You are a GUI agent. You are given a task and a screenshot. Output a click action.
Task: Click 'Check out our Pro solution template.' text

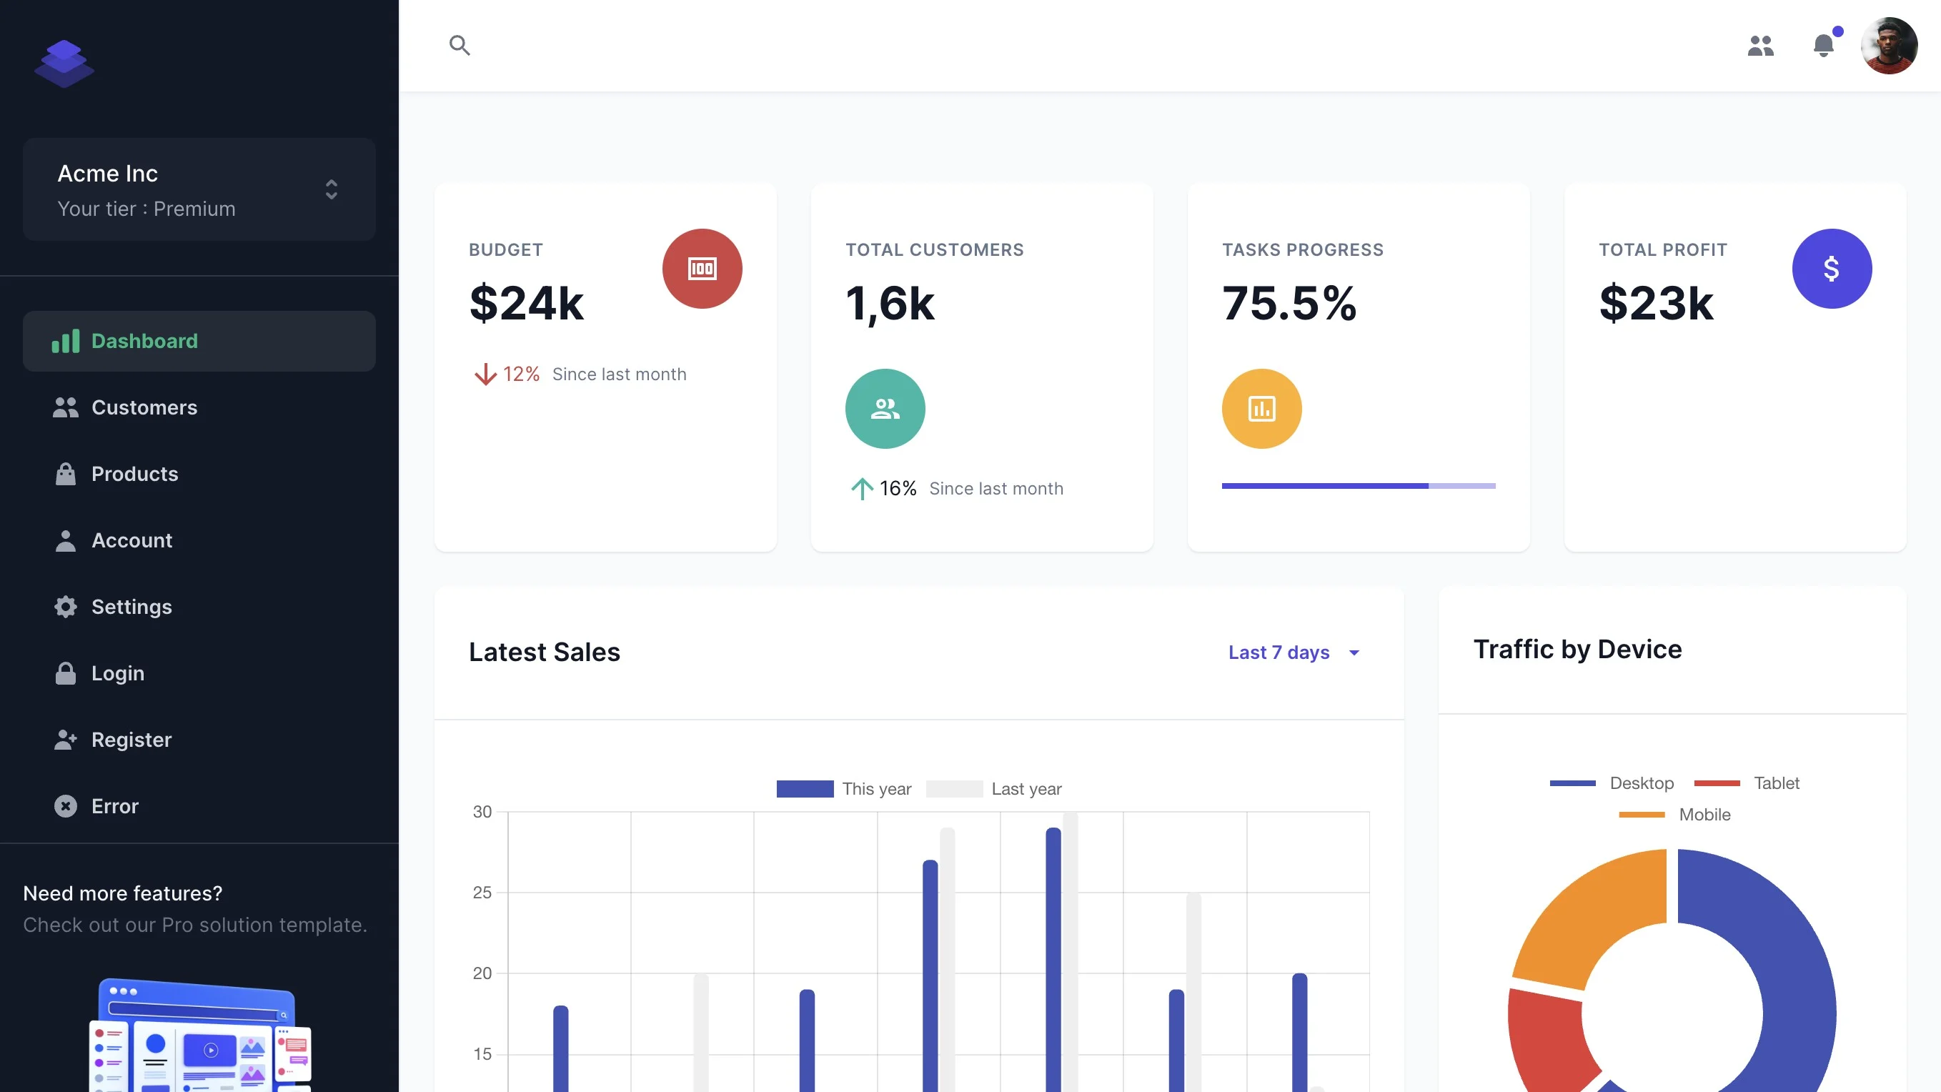(195, 925)
